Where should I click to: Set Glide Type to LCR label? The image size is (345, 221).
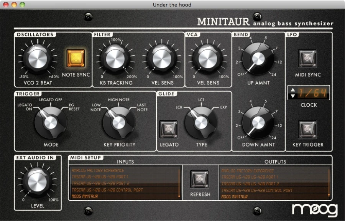pyautogui.click(x=179, y=107)
